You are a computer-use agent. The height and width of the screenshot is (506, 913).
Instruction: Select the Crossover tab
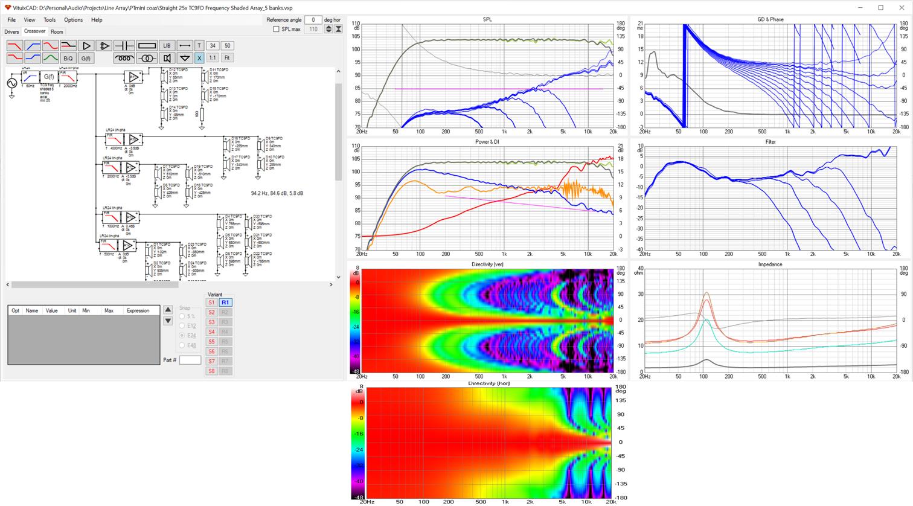[34, 31]
